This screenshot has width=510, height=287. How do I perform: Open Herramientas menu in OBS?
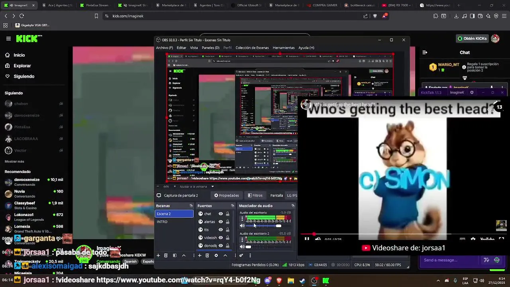tap(284, 47)
